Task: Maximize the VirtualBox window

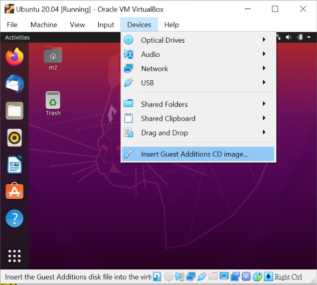Action: click(x=275, y=9)
